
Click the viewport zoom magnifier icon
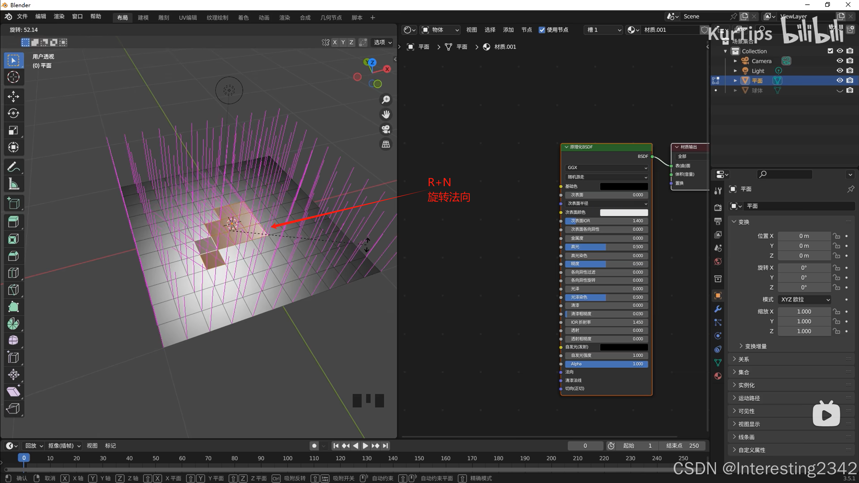pos(386,100)
